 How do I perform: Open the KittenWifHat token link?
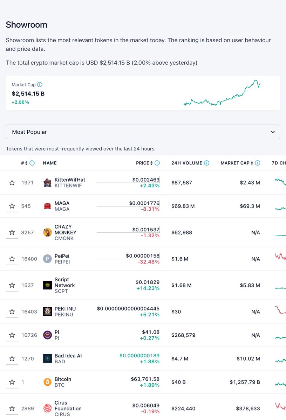tap(70, 180)
